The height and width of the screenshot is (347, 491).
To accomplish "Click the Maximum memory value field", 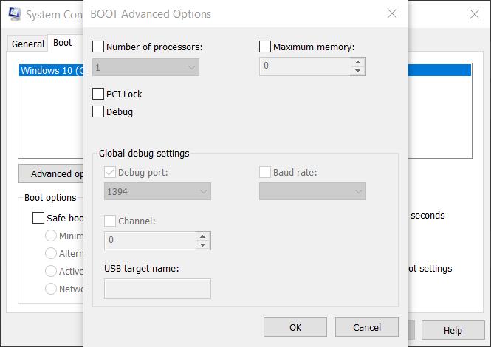I will click(304, 67).
